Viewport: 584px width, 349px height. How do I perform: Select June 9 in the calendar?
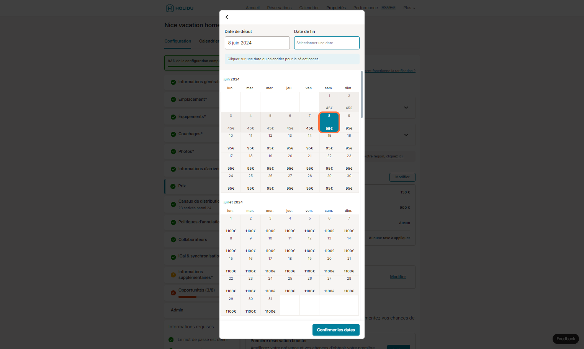[349, 122]
